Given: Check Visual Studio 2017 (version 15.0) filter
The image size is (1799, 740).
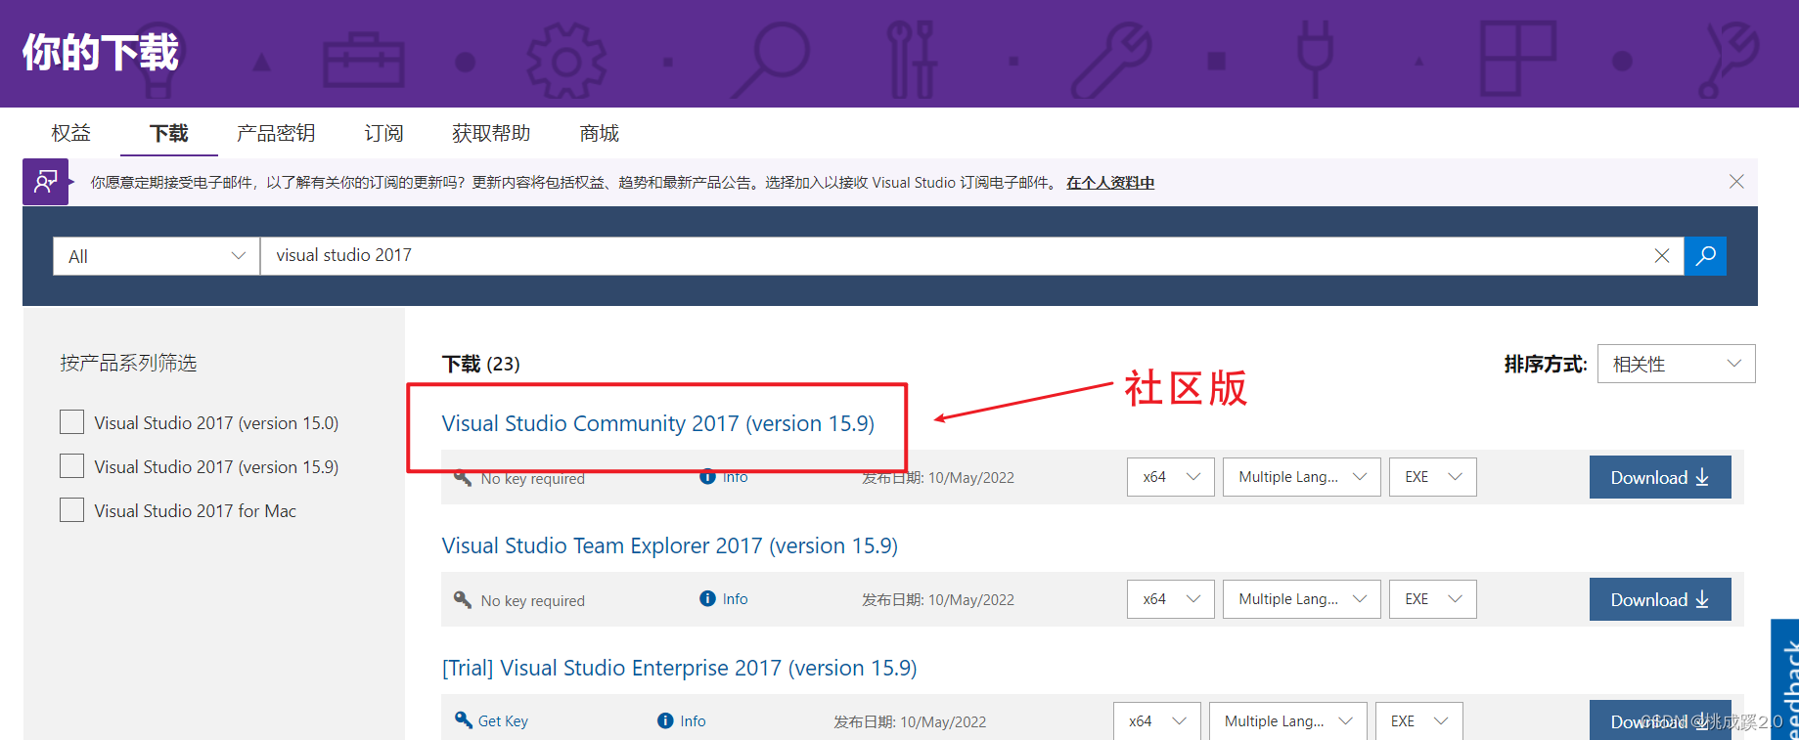Looking at the screenshot, I should [x=71, y=422].
